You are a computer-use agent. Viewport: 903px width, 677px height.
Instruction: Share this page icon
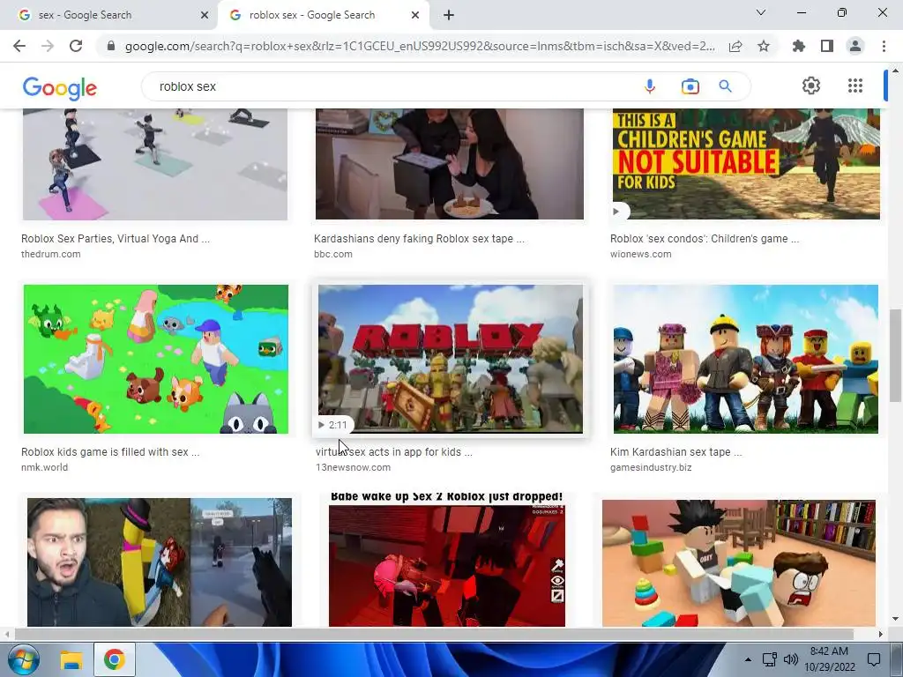(x=735, y=46)
